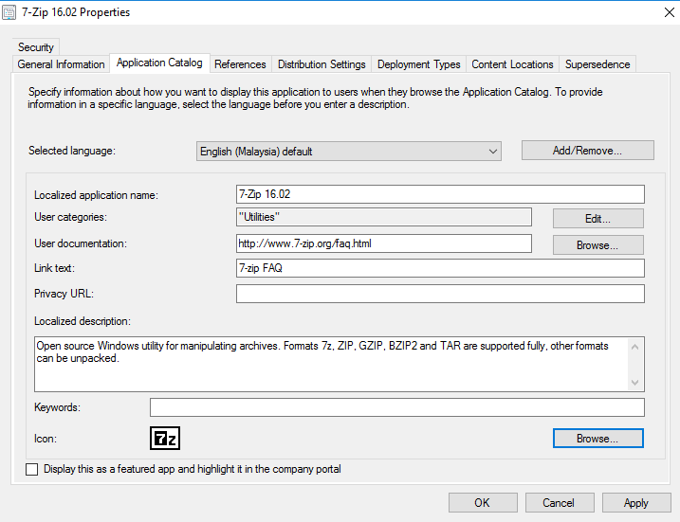Screen dimensions: 680x522
Task: Browse for a new application icon
Action: pos(598,439)
